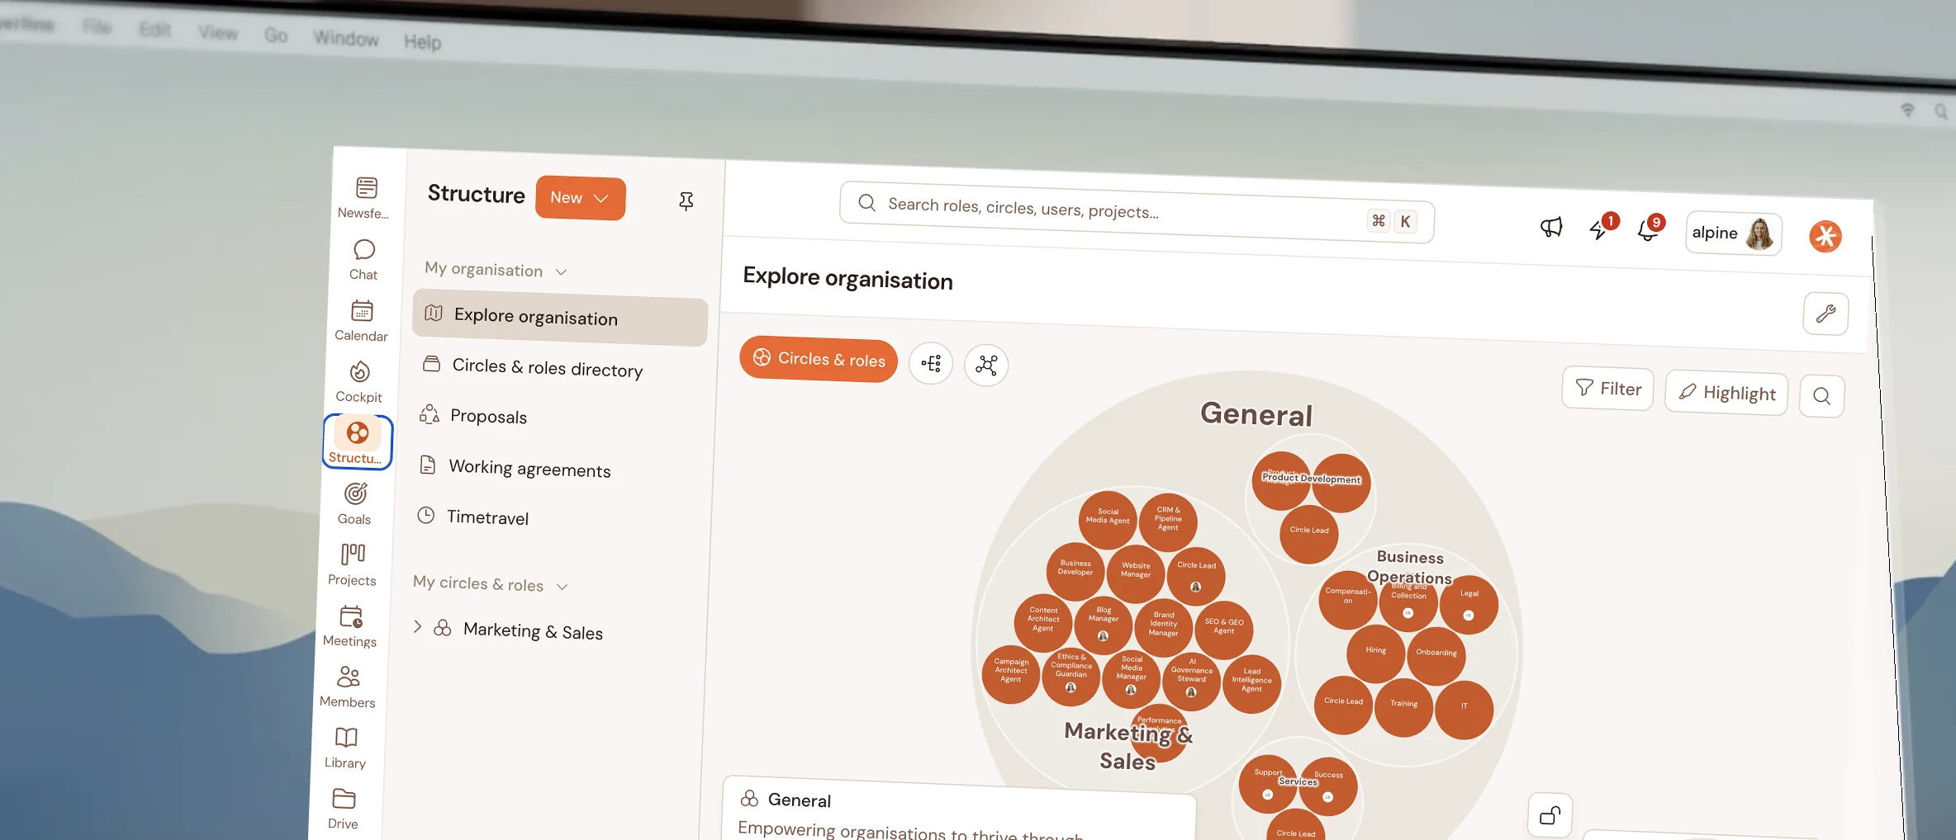The height and width of the screenshot is (840, 1956).
Task: Open the Goals sidebar icon
Action: [355, 504]
